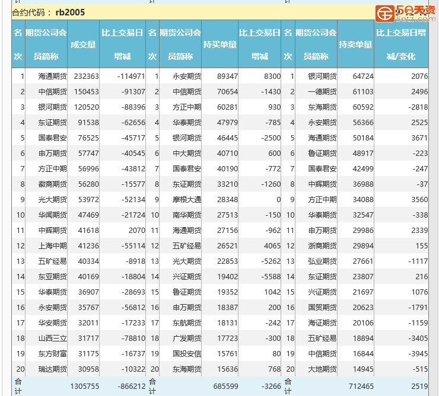Click long position value 89347
Image resolution: width=439 pixels, height=396 pixels.
pos(227,76)
